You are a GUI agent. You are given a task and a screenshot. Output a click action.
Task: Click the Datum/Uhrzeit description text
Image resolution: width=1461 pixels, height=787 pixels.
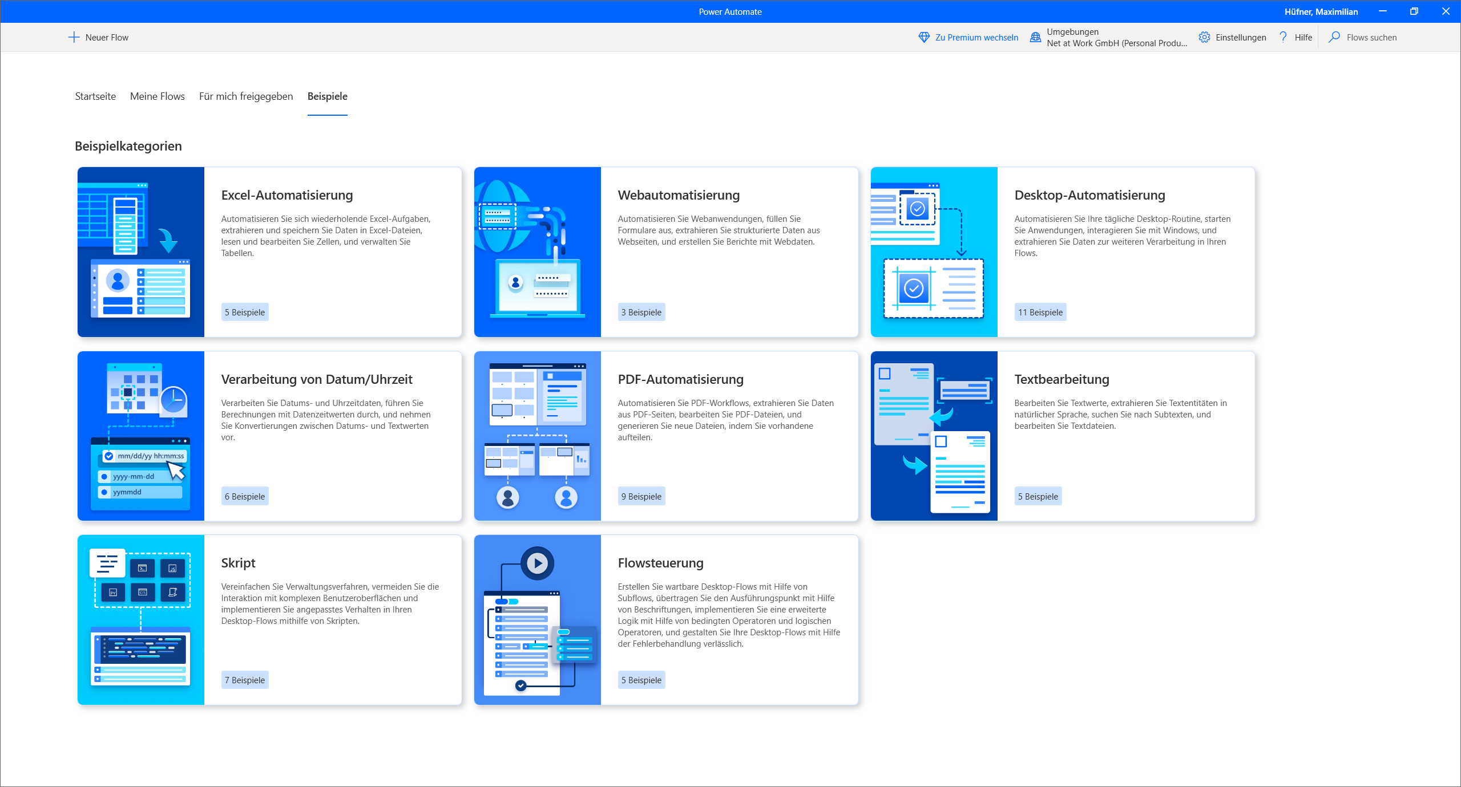click(326, 420)
